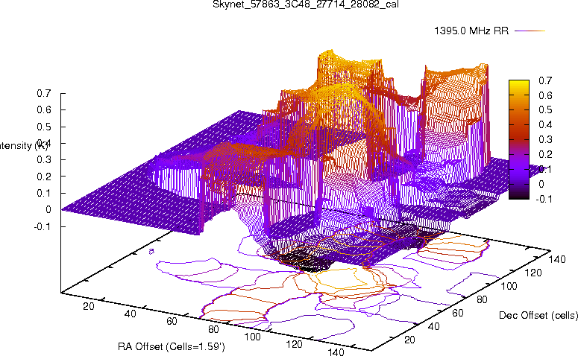Screen dimensions: 578x356
Task: Click the -0.1 label on the color bar
Action: 544,199
